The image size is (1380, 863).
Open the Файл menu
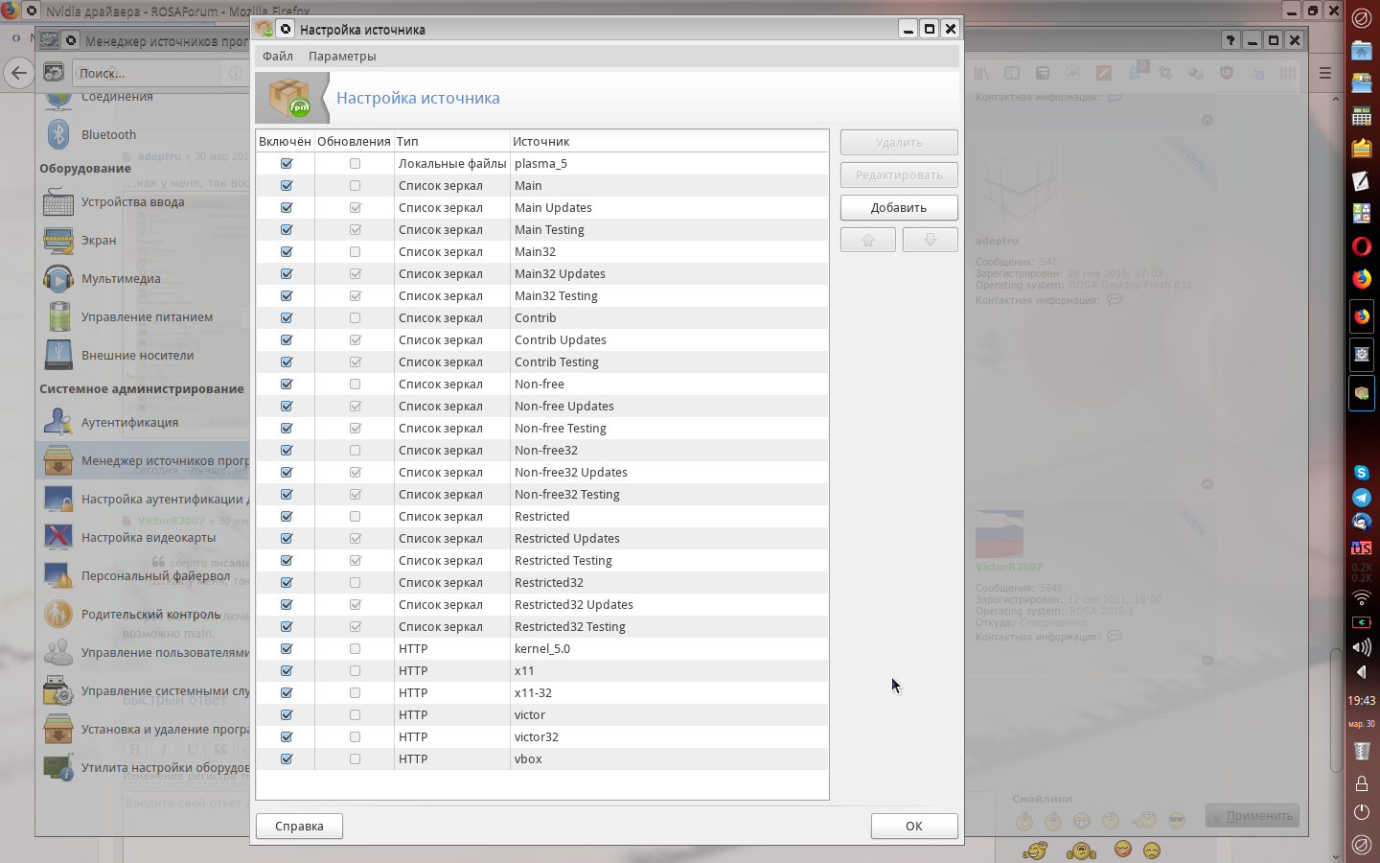click(x=278, y=57)
